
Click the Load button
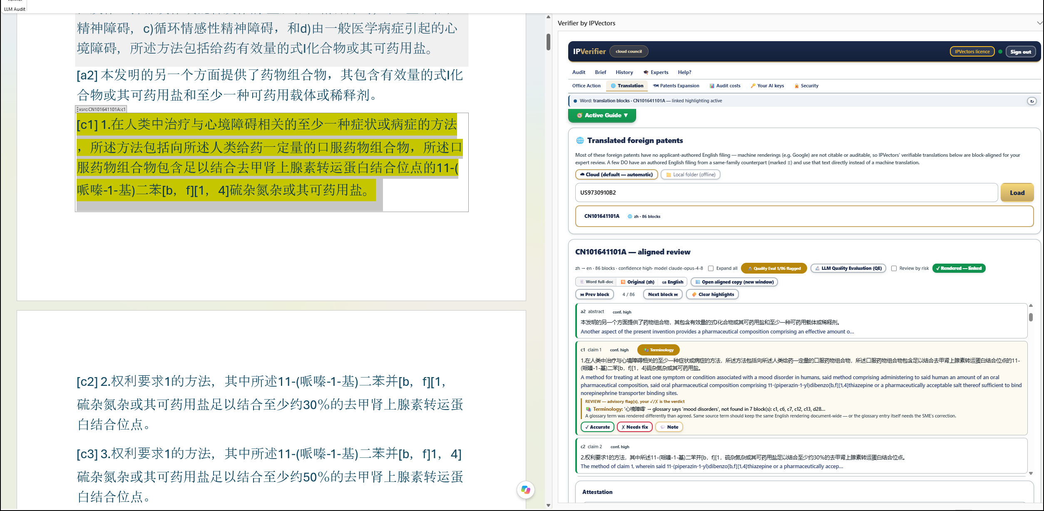pyautogui.click(x=1017, y=193)
